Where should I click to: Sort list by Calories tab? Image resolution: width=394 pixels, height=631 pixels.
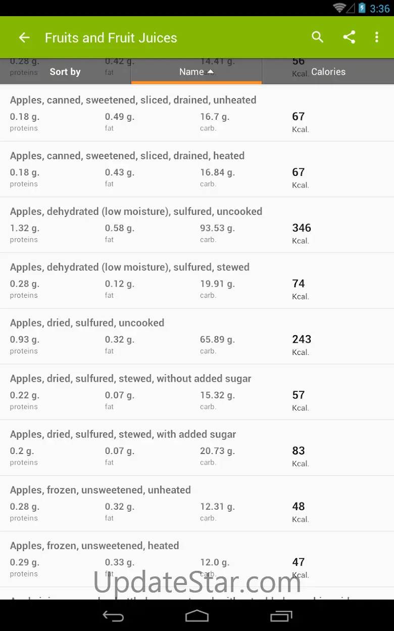coord(328,71)
